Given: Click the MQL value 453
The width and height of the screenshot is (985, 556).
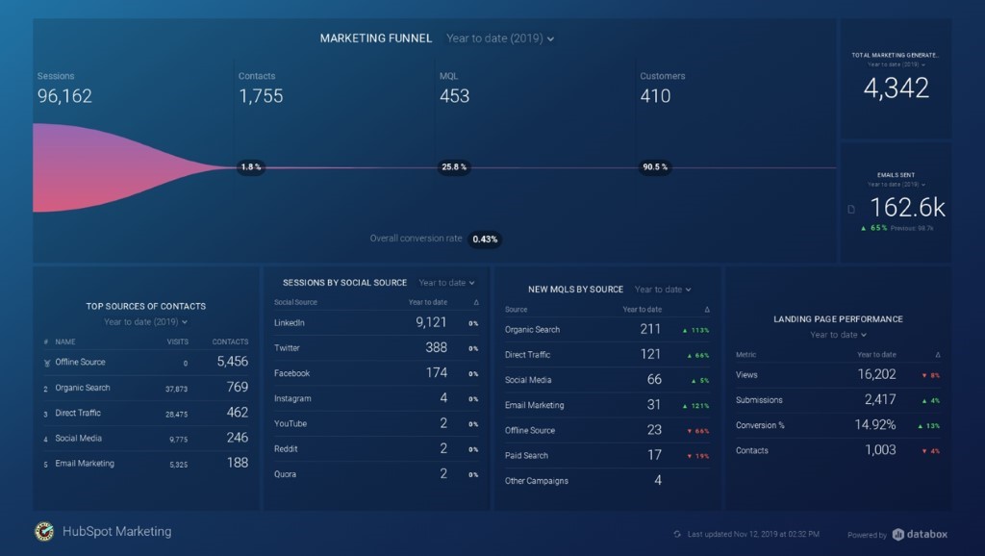Looking at the screenshot, I should (454, 96).
